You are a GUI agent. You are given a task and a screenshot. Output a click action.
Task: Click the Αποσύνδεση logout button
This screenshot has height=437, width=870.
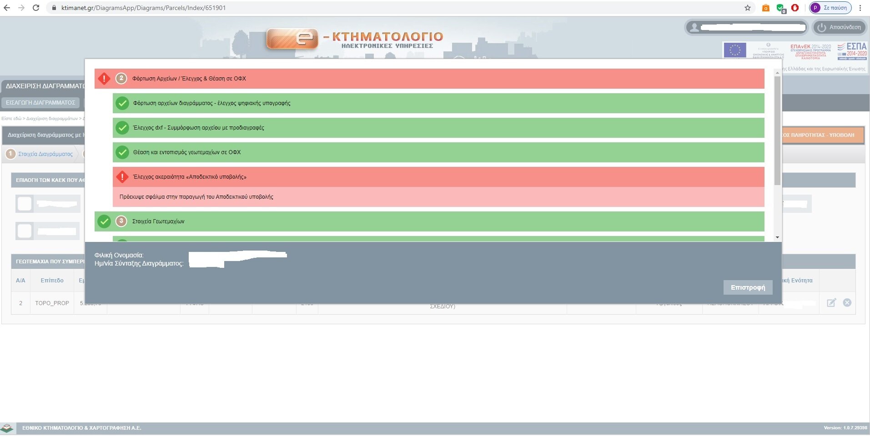pyautogui.click(x=840, y=27)
